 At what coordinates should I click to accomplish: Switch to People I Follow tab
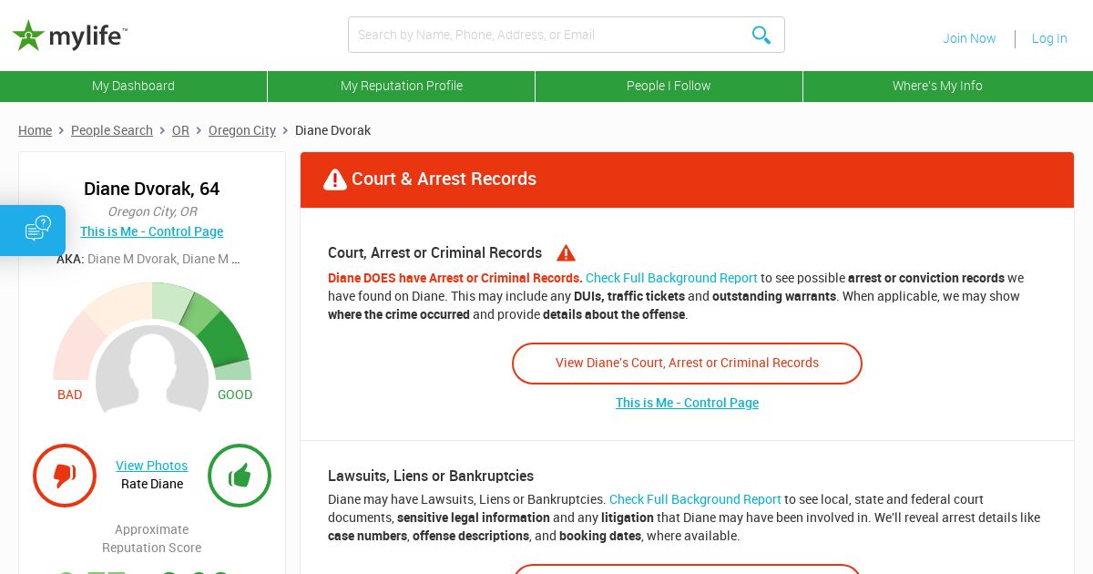coord(669,86)
